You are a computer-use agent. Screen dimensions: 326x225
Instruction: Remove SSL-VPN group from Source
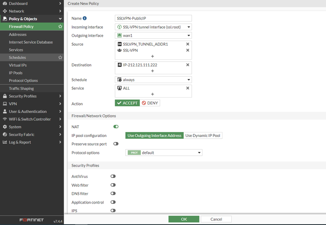pos(188,50)
